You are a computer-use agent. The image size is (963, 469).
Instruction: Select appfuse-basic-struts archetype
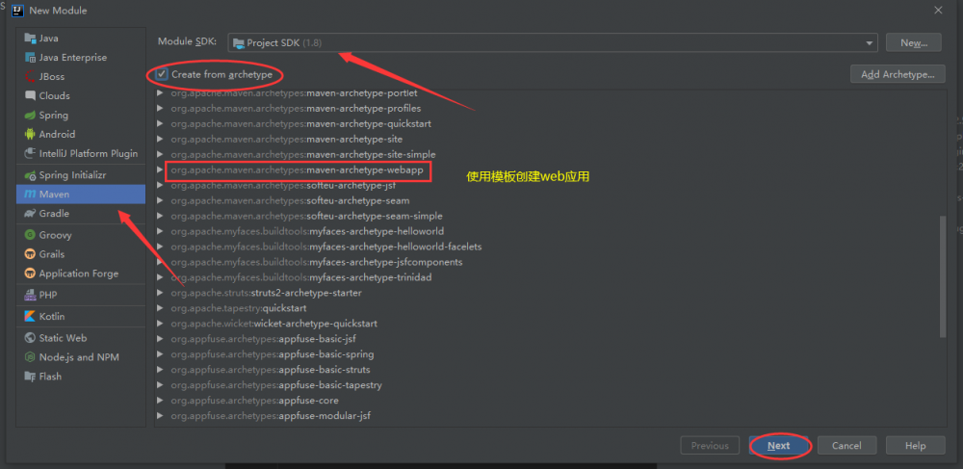click(271, 370)
